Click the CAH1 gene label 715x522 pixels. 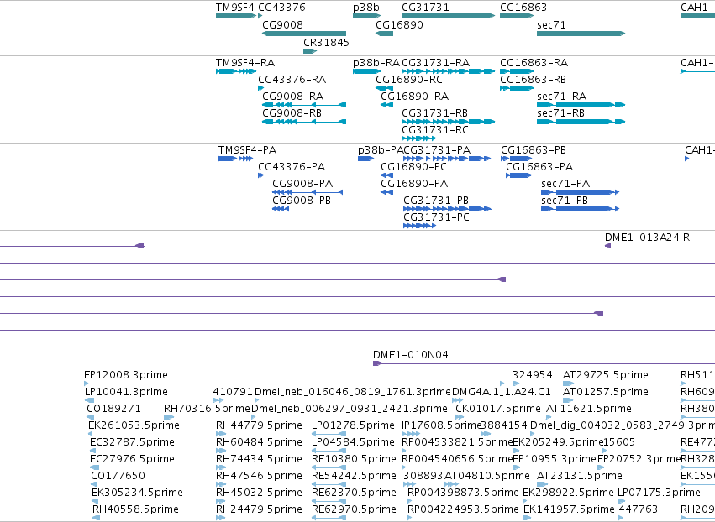click(x=694, y=8)
